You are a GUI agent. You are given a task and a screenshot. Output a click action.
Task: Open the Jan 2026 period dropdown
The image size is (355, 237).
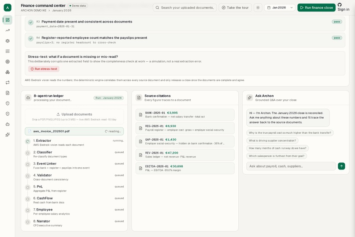point(280,8)
